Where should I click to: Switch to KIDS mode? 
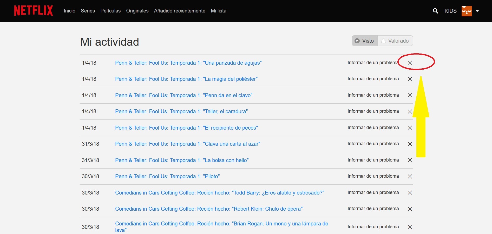[450, 11]
